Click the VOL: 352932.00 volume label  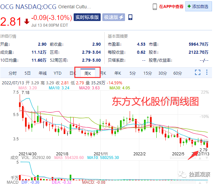click(x=36, y=158)
